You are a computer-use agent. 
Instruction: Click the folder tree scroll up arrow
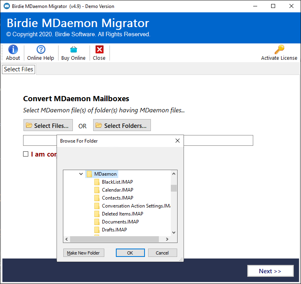[174, 174]
